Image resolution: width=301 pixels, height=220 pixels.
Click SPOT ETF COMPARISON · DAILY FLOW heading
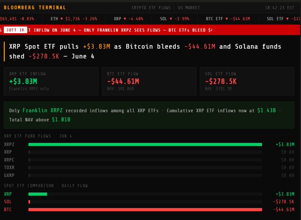(x=46, y=185)
